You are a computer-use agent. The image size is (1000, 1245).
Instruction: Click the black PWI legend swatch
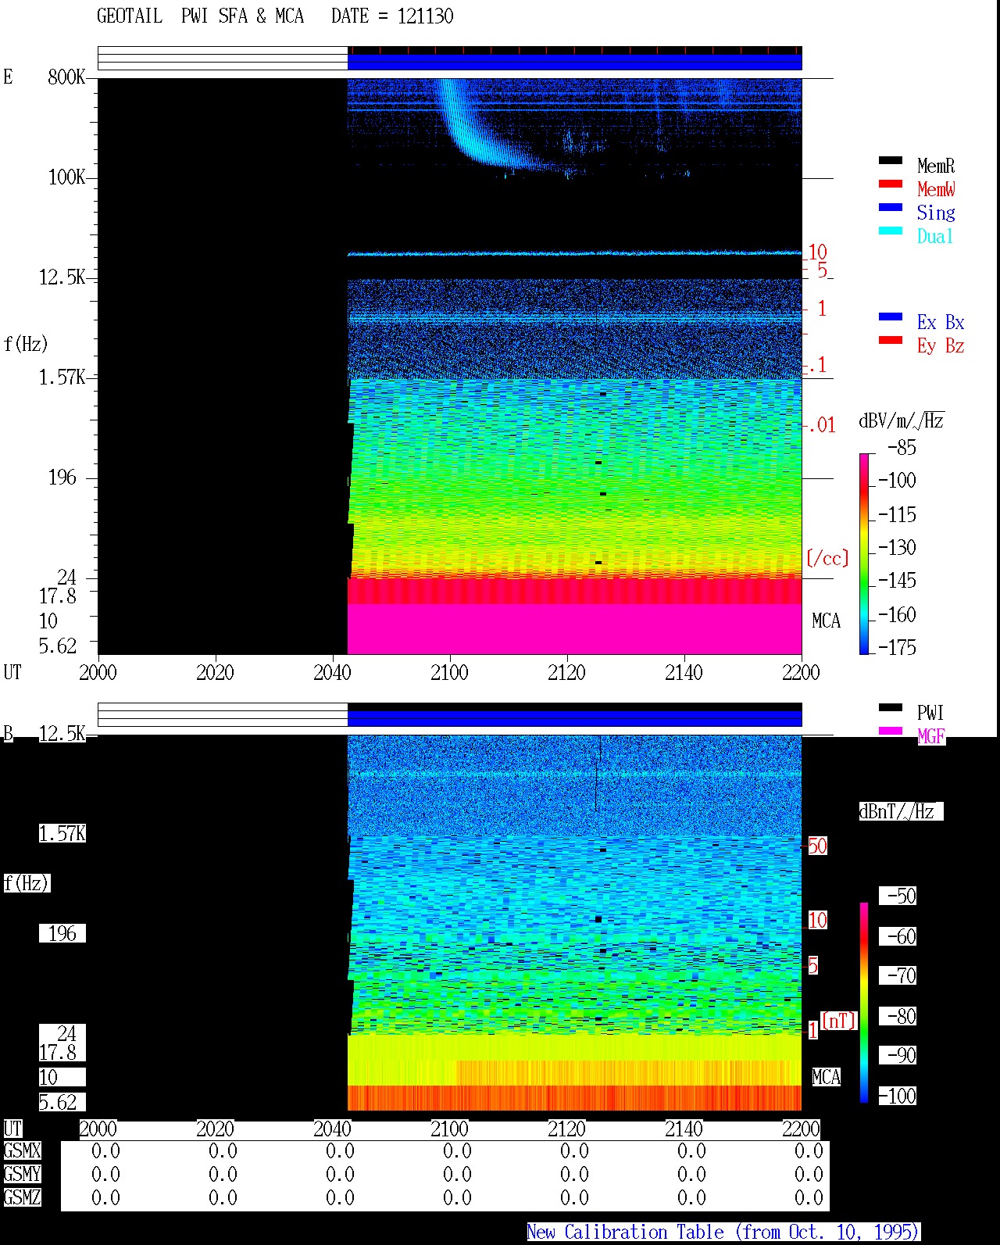(x=890, y=707)
